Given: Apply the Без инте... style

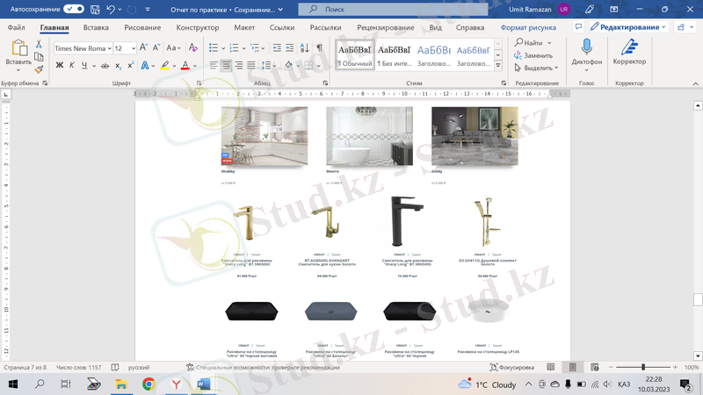Looking at the screenshot, I should click(394, 54).
